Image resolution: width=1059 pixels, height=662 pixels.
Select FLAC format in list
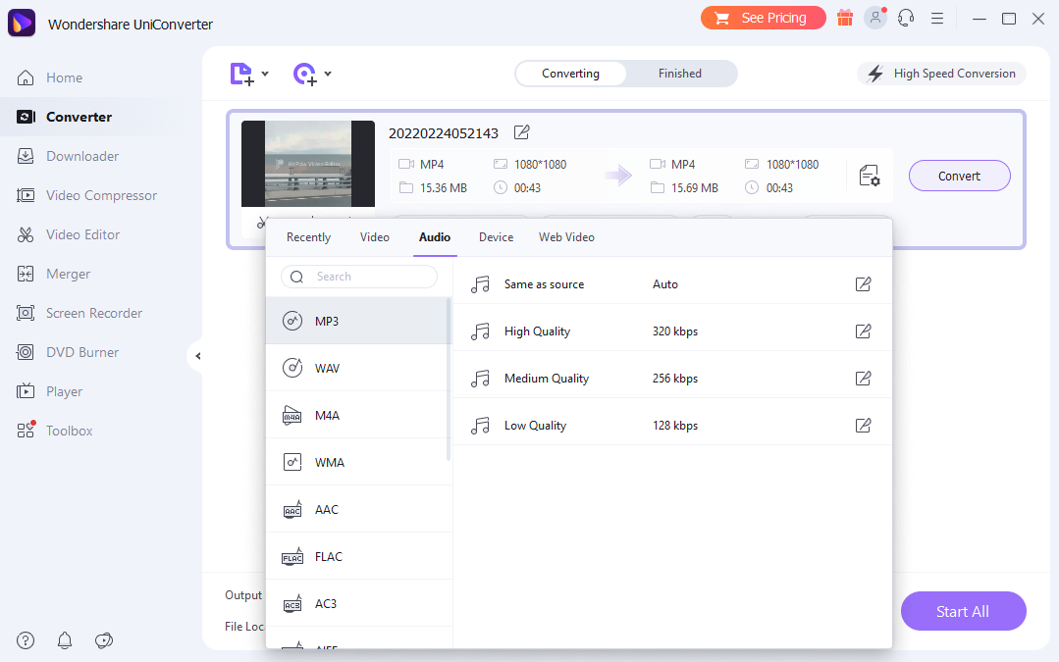coord(358,557)
